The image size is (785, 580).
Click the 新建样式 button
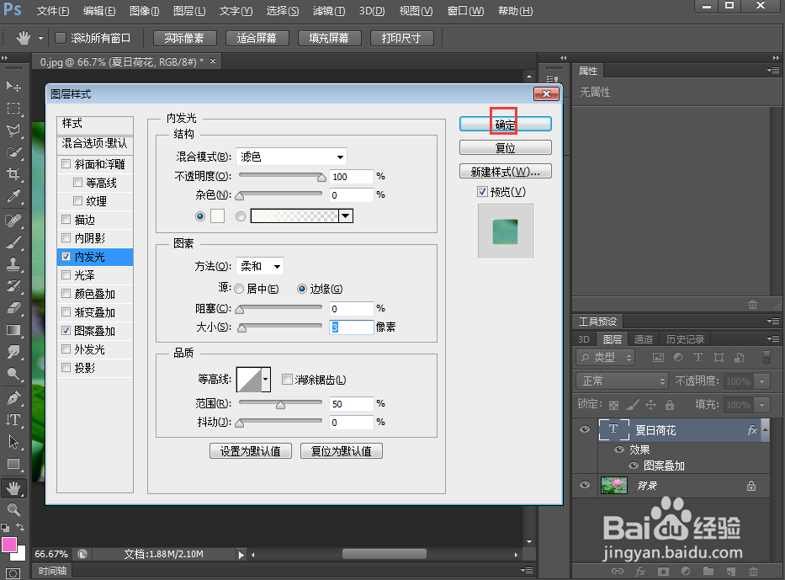point(505,171)
